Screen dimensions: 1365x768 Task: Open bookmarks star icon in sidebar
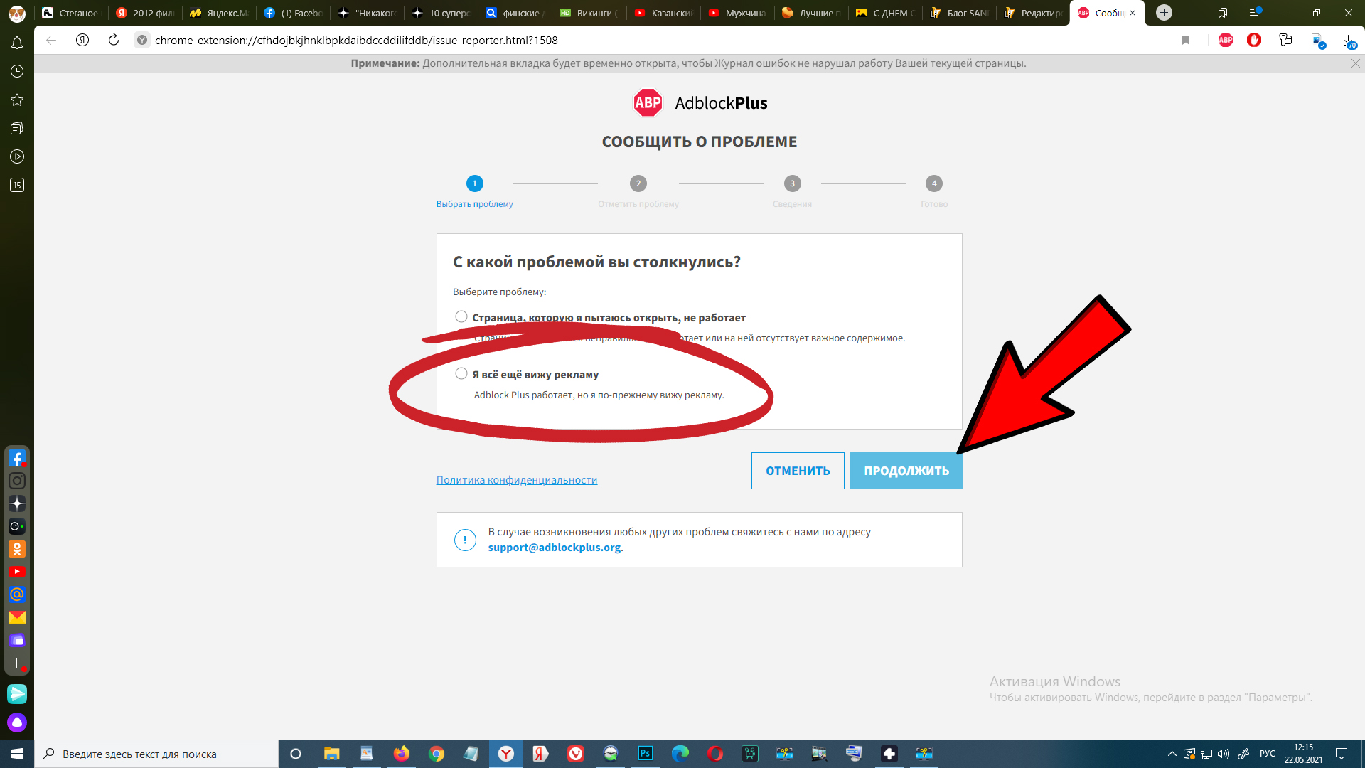click(x=17, y=100)
